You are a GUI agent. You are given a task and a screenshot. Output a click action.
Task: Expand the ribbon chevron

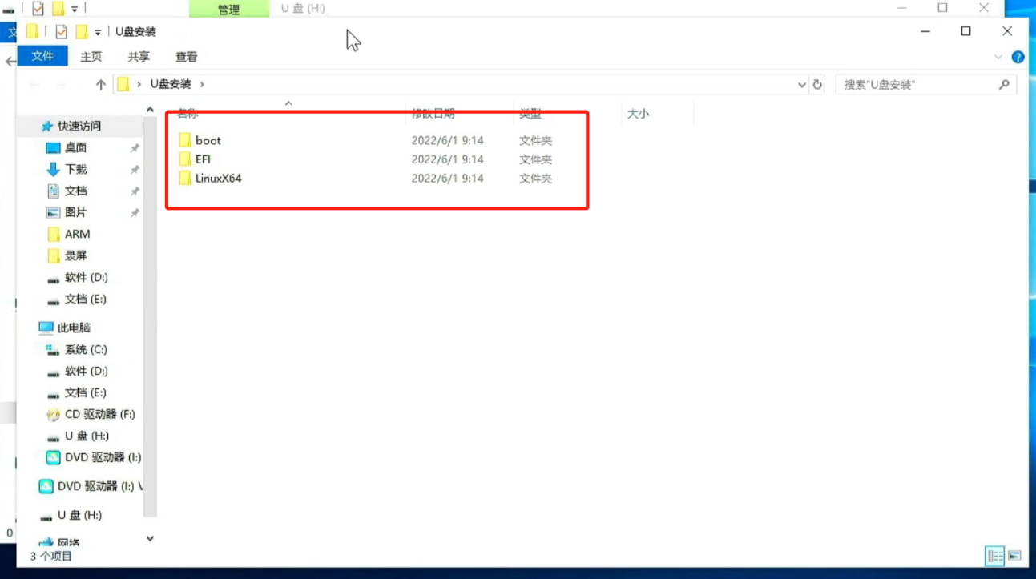click(x=998, y=57)
